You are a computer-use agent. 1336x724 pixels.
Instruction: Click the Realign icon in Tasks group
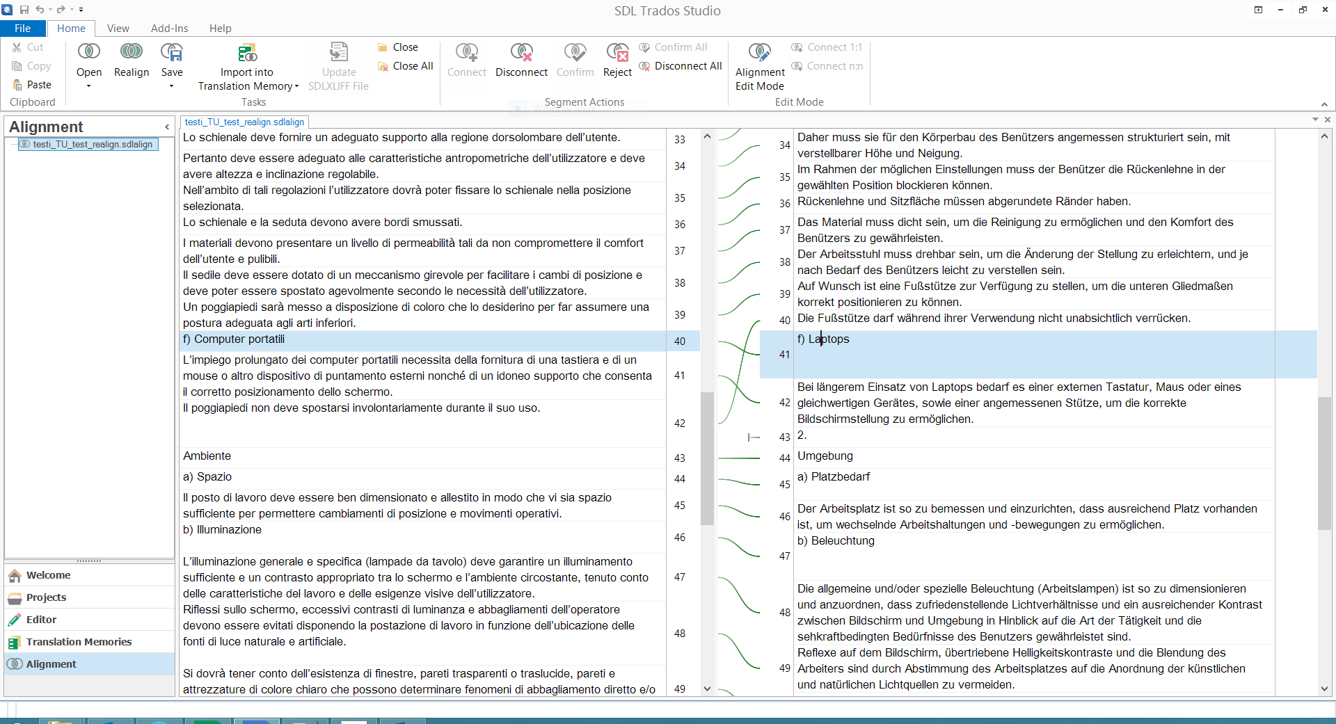tap(132, 52)
